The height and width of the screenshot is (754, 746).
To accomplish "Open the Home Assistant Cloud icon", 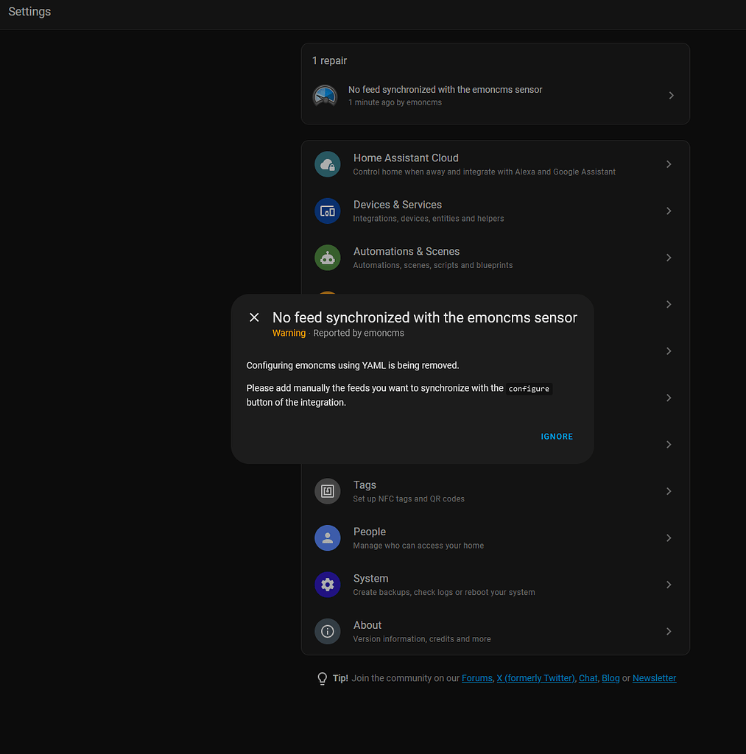I will pos(327,163).
